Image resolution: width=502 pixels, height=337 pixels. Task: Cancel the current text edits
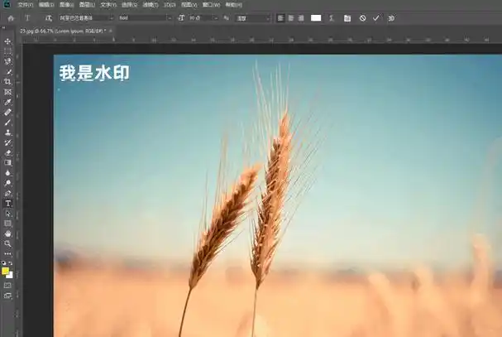coord(362,18)
